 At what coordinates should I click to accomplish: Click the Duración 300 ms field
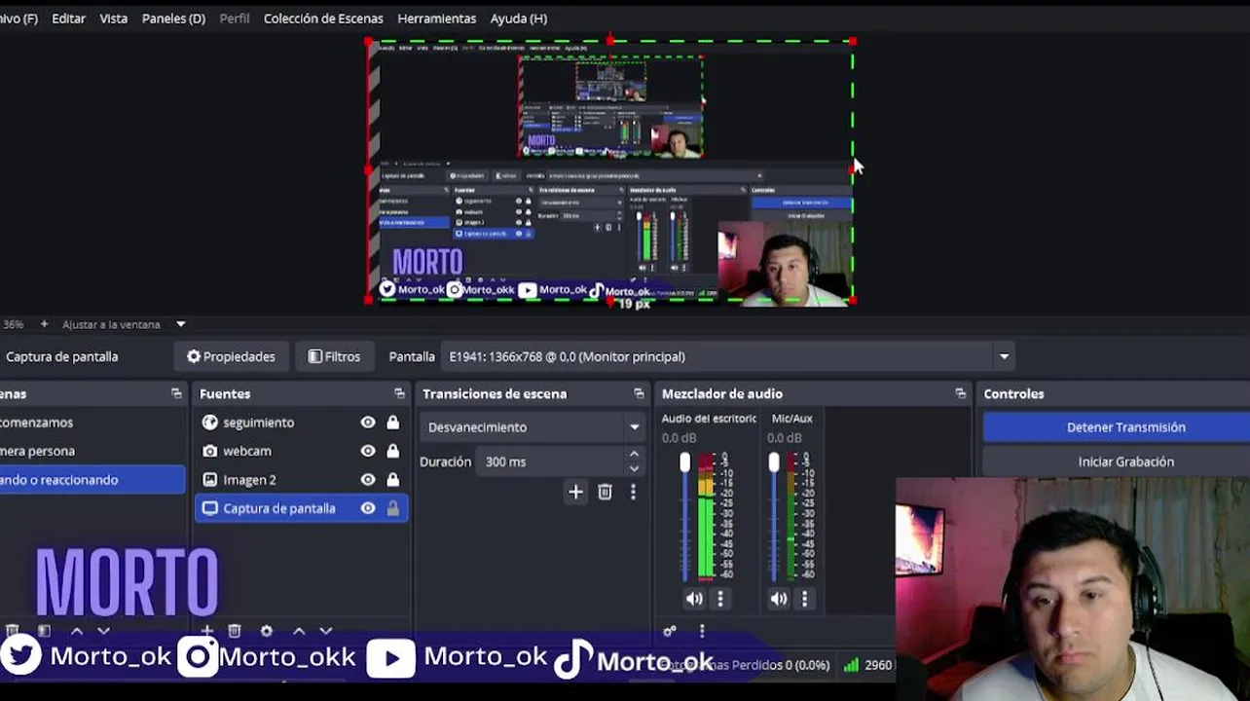(x=551, y=461)
